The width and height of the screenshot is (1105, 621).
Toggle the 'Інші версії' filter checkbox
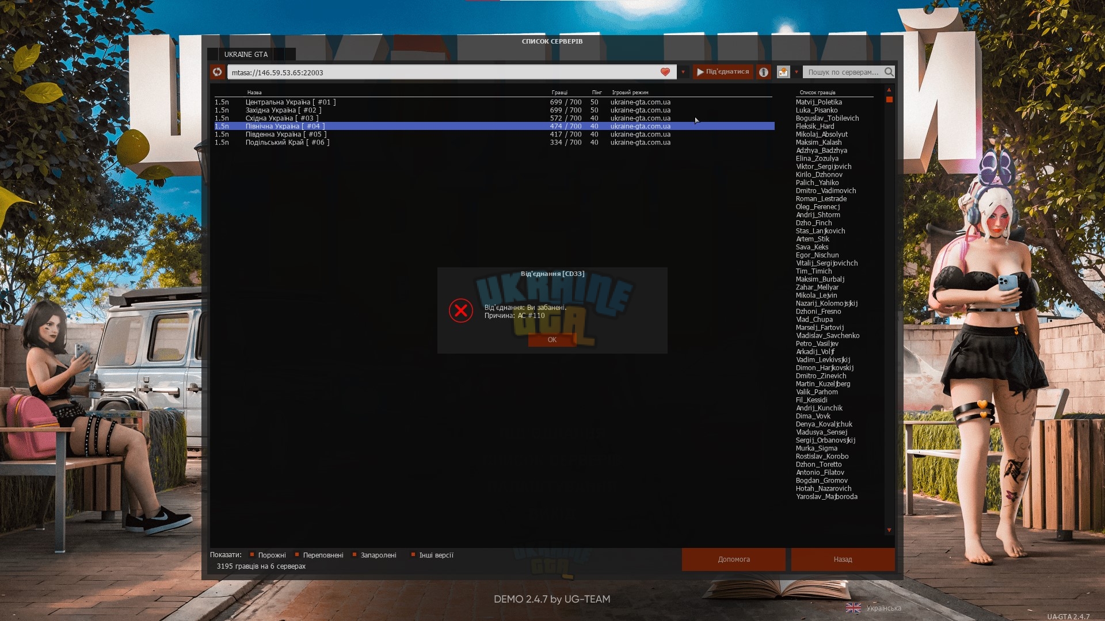coord(413,555)
